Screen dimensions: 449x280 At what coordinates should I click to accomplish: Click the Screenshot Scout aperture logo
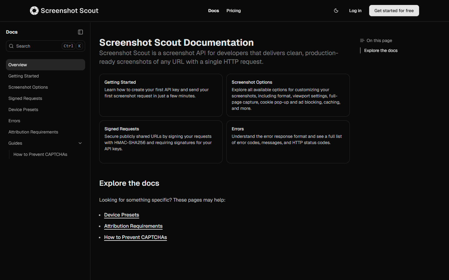[34, 10]
